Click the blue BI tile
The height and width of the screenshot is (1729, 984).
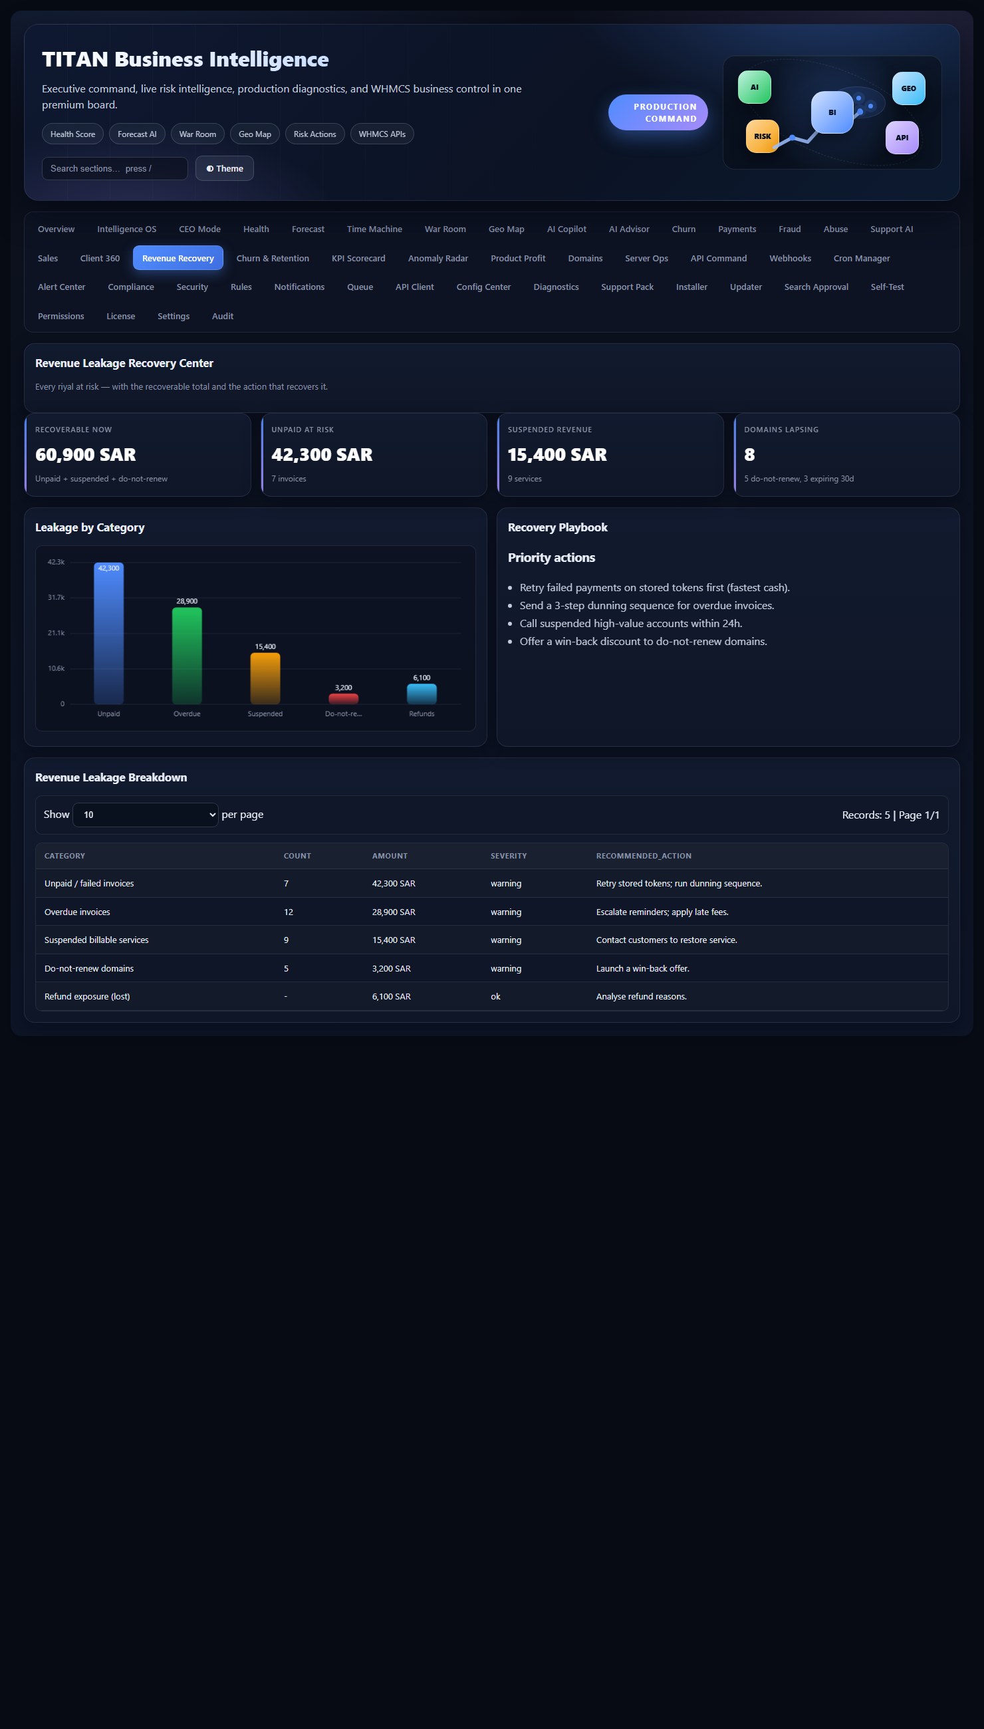point(832,112)
